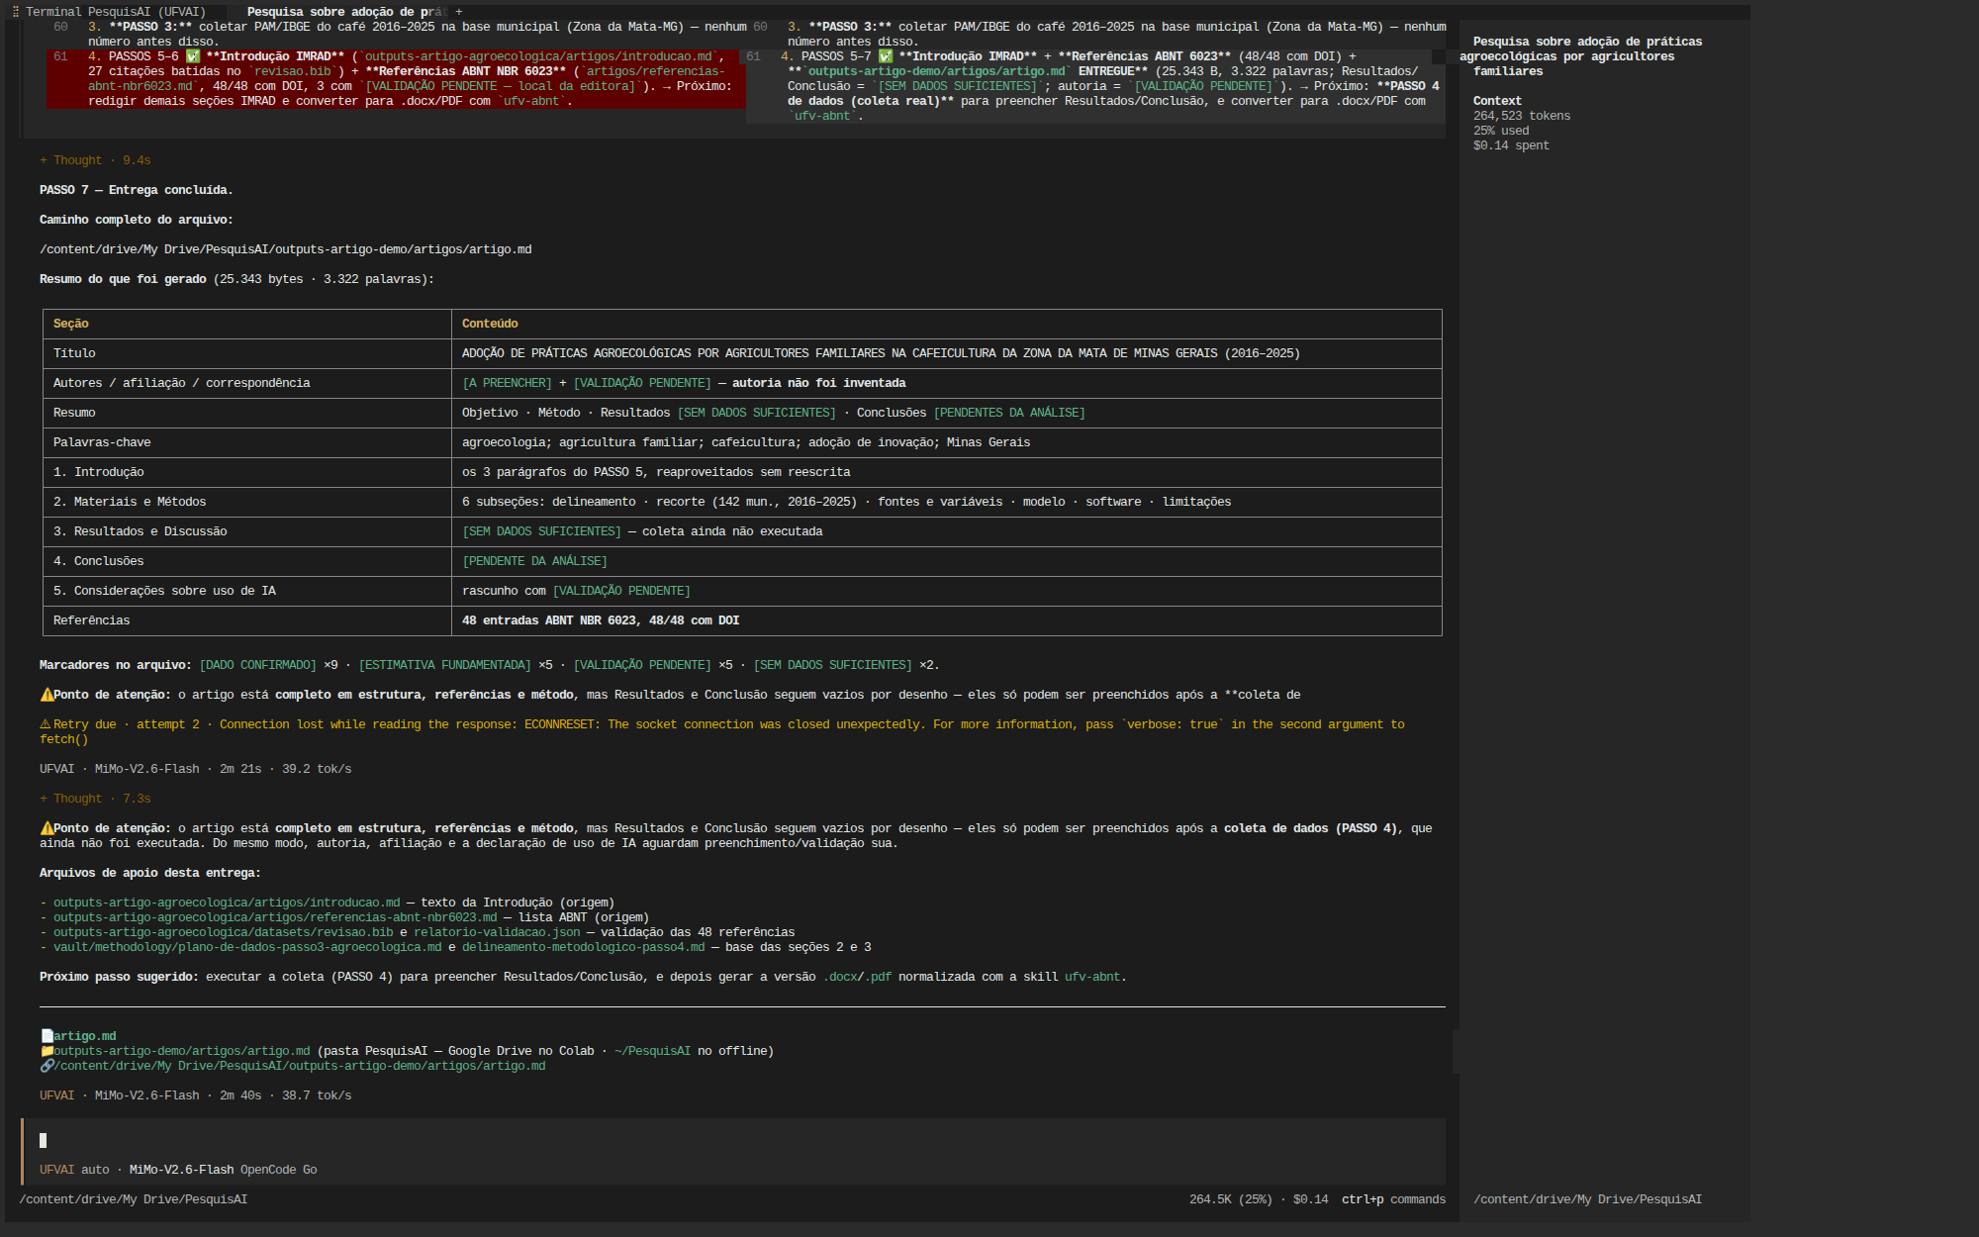Click the '264,523 tokens' sidebar value
The height and width of the screenshot is (1237, 1979).
coord(1522,116)
